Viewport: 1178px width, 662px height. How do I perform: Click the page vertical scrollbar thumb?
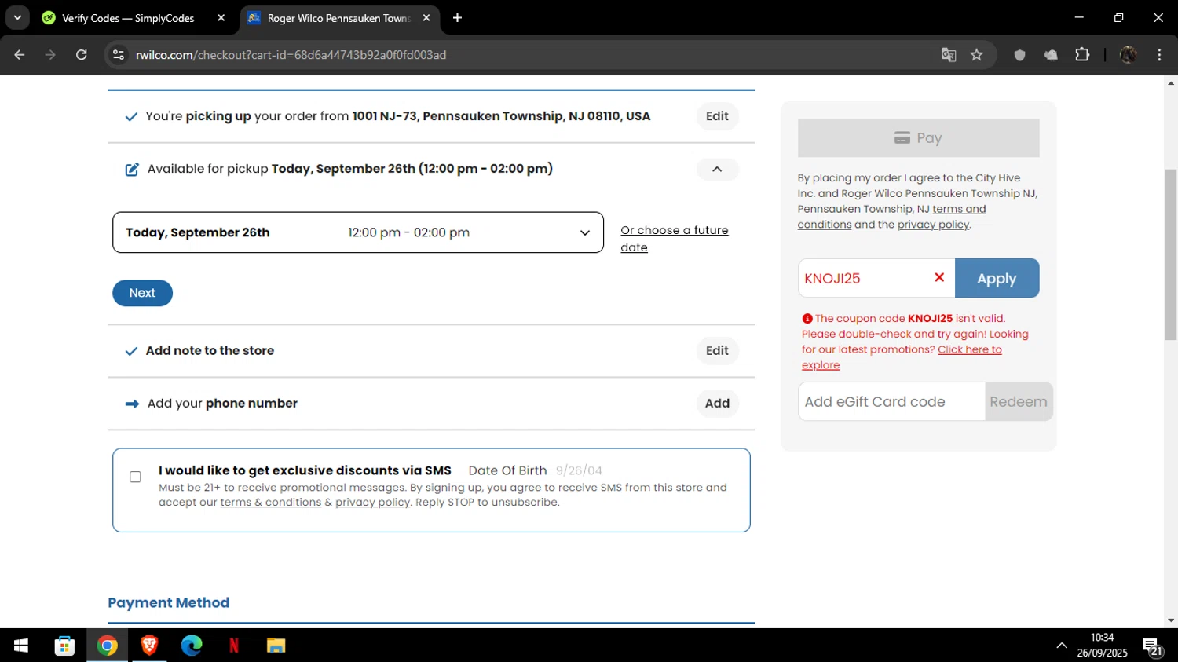pos(1171,254)
